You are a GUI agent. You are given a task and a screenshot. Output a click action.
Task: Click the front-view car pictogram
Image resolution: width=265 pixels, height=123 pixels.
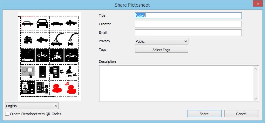pyautogui.click(x=42, y=23)
